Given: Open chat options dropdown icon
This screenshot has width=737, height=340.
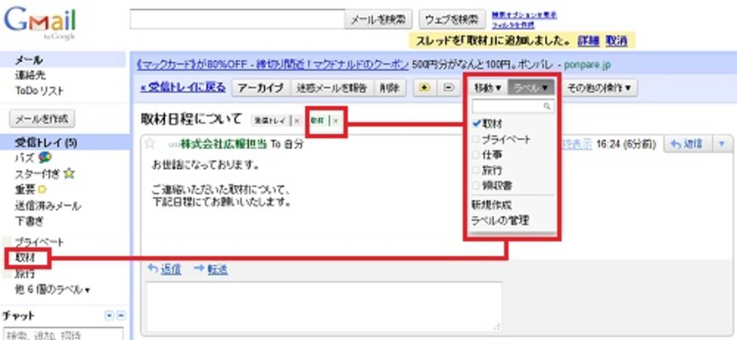Looking at the screenshot, I should 110,315.
